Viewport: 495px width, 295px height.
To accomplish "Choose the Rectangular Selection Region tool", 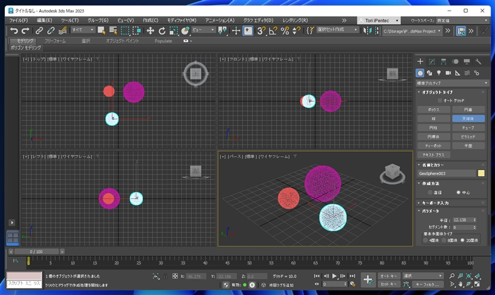I will pos(125,30).
